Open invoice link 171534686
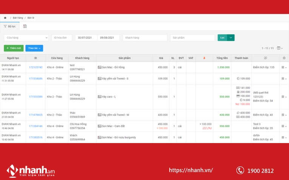The width and height of the screenshot is (289, 180). coord(36,79)
